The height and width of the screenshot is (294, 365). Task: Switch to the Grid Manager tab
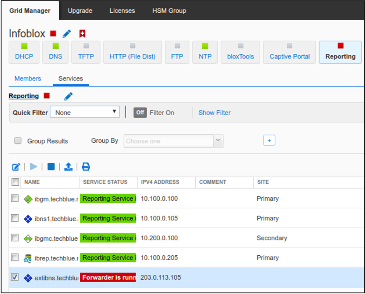(x=30, y=11)
